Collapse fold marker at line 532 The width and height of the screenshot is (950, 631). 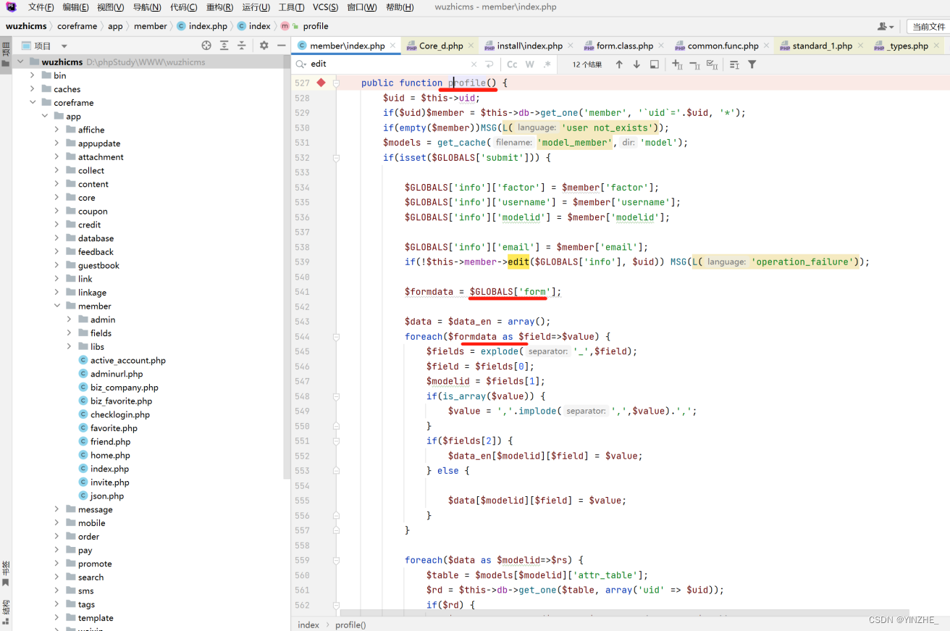click(x=337, y=158)
